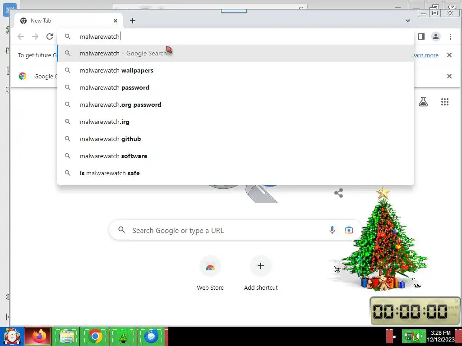462x346 pixels.
Task: Open Chrome's three-dot menu
Action: coord(450,36)
